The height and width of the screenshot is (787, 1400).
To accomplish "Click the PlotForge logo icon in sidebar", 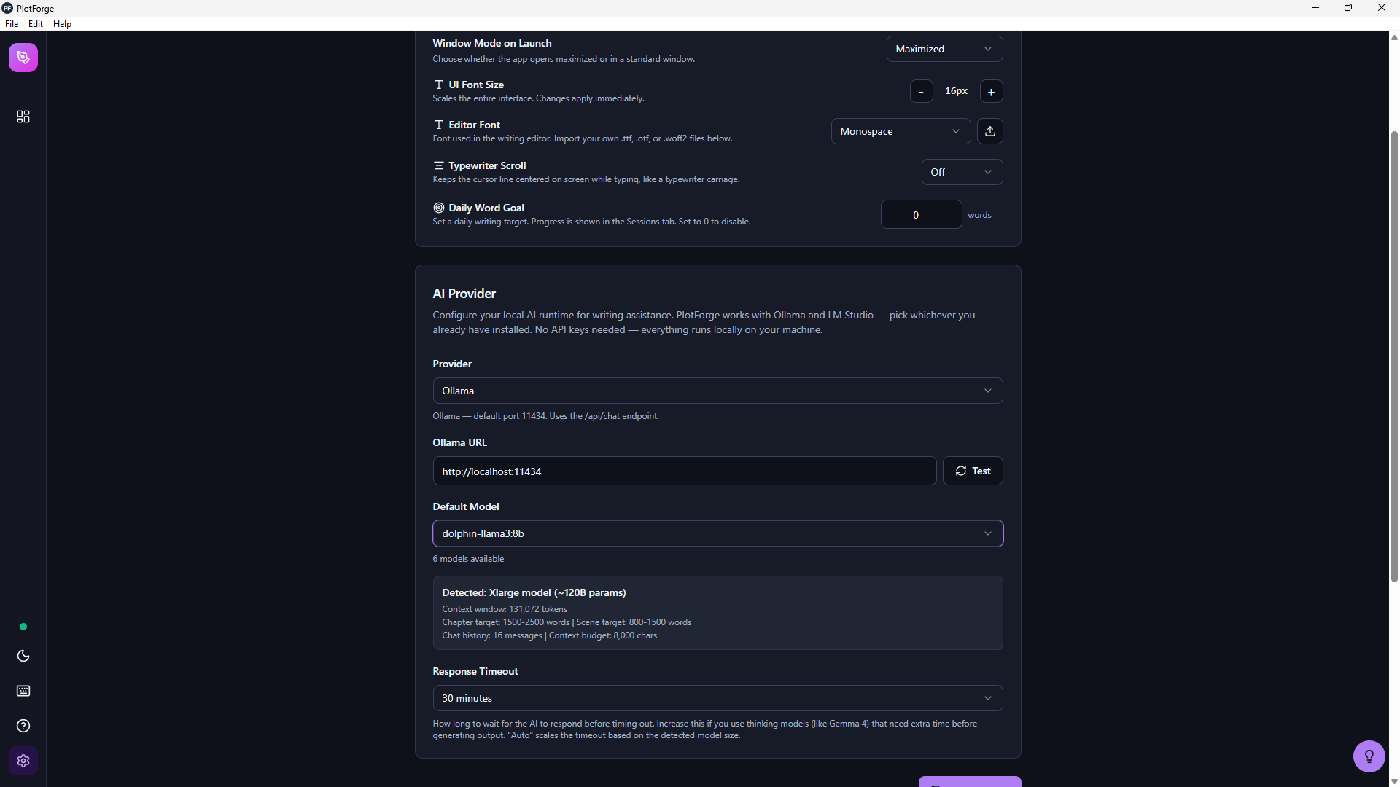I will tap(23, 58).
